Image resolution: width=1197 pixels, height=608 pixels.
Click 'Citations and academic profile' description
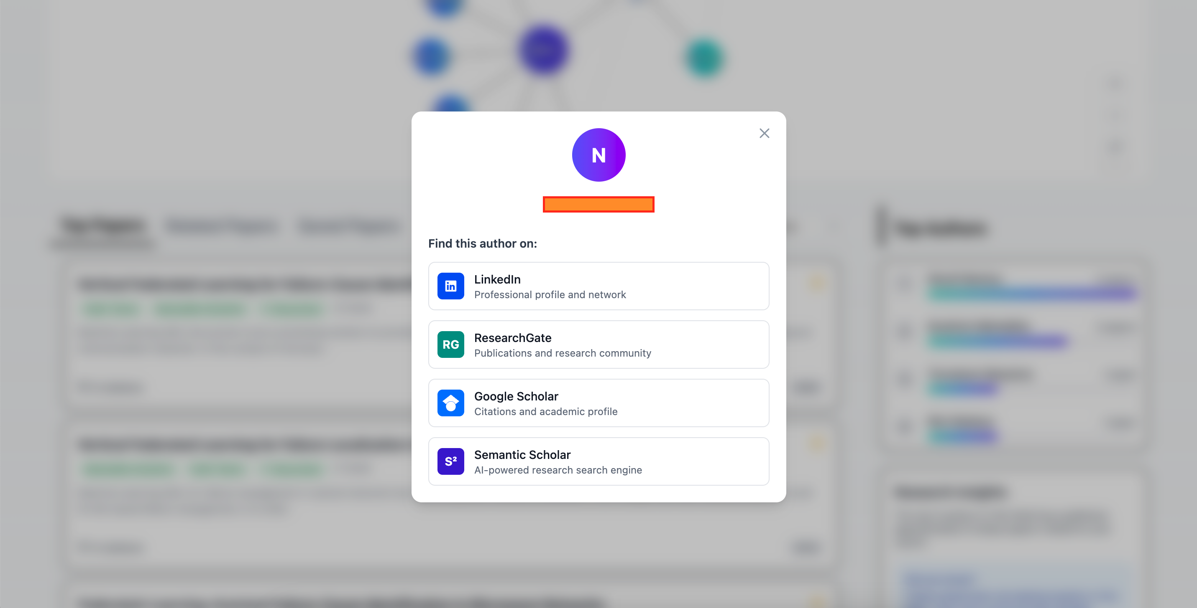coord(545,411)
